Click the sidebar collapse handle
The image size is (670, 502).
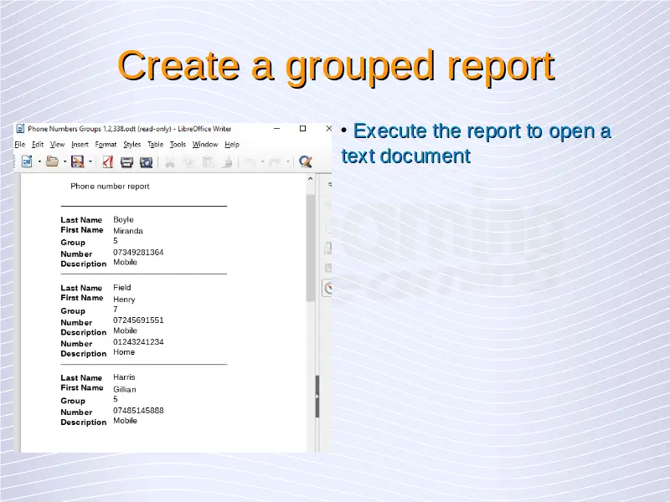(317, 397)
